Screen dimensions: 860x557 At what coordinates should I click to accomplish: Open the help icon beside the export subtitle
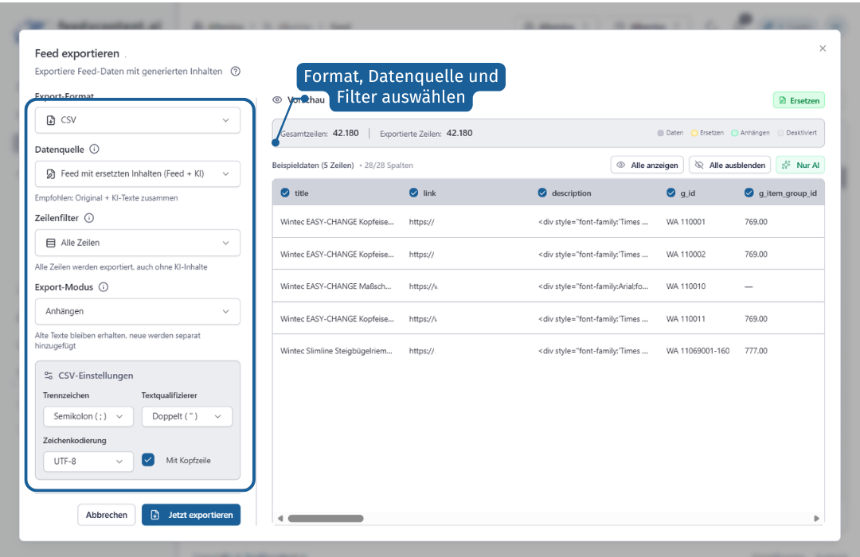235,72
